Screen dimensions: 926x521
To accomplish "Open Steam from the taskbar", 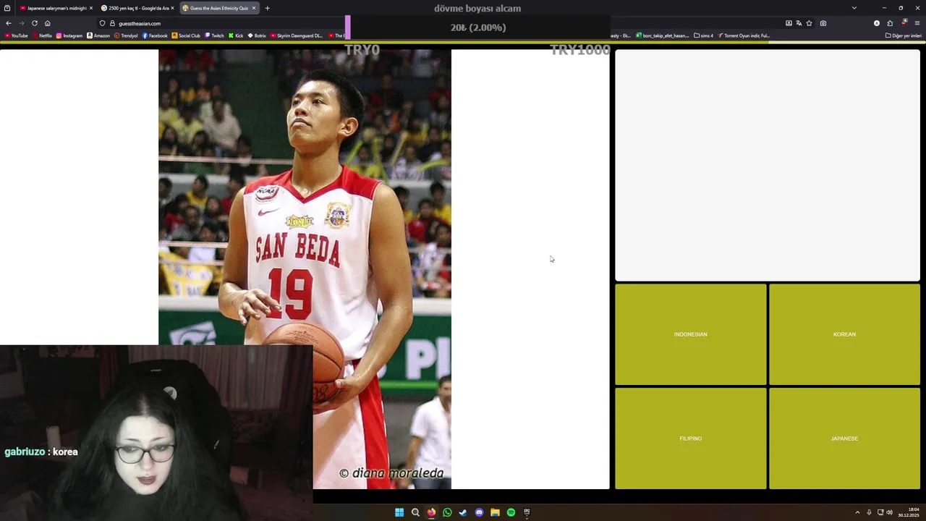I will 463,512.
